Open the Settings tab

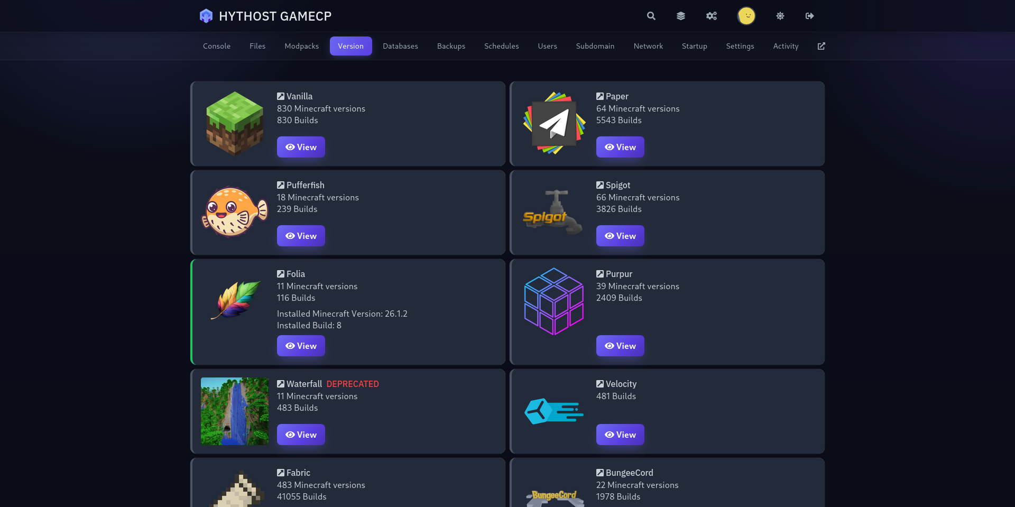[x=740, y=46]
